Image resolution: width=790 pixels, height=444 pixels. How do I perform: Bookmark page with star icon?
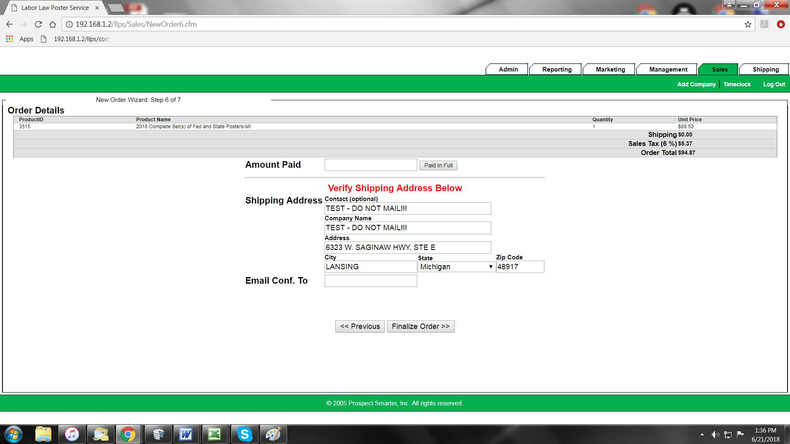point(748,24)
